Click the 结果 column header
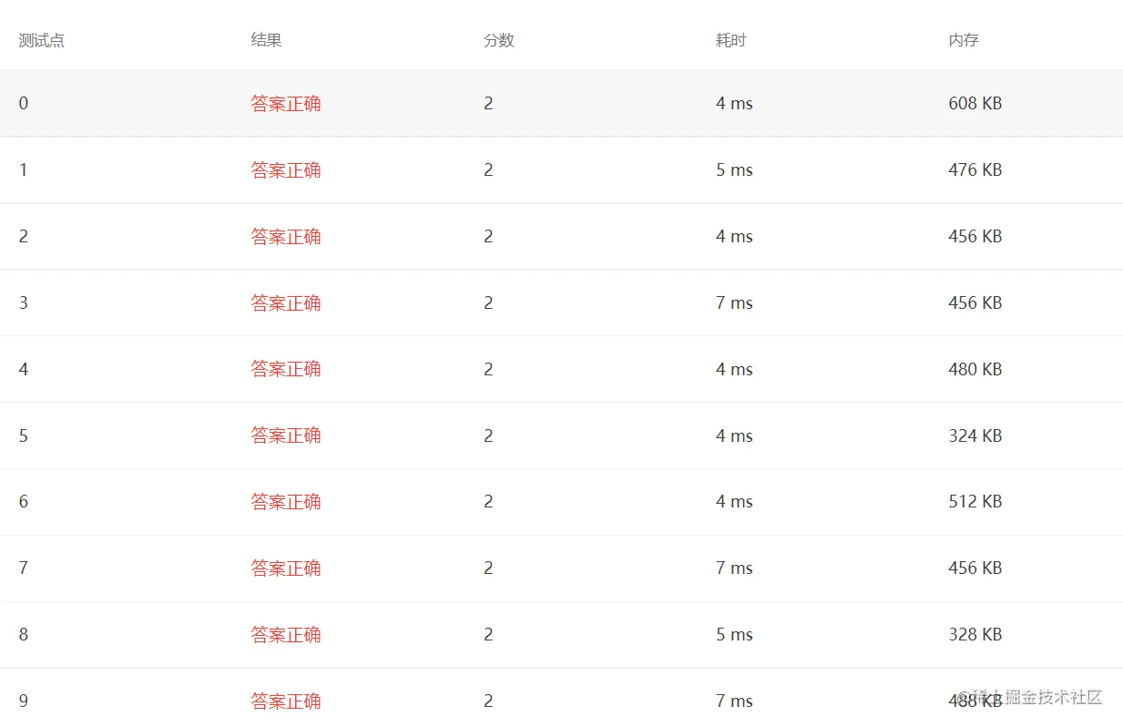 (267, 40)
